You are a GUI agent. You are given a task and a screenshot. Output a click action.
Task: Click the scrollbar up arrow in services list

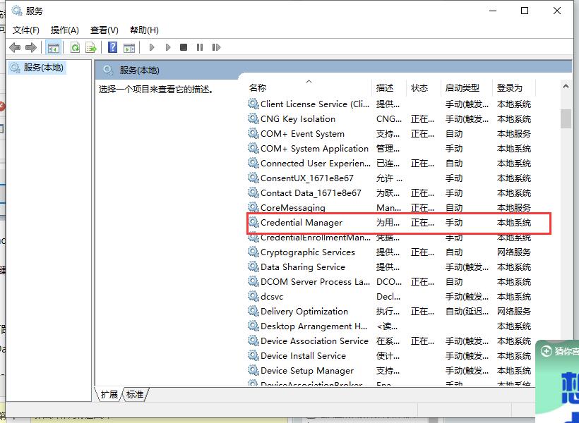click(566, 86)
